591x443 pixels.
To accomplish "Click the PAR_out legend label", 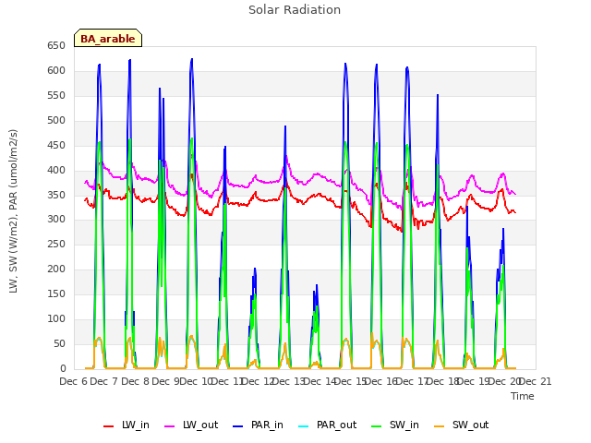I will (x=336, y=425).
